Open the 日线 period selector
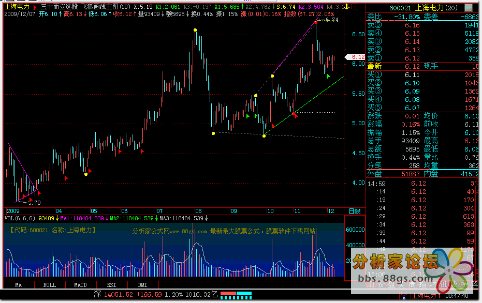This screenshot has width=482, height=303. (x=354, y=211)
